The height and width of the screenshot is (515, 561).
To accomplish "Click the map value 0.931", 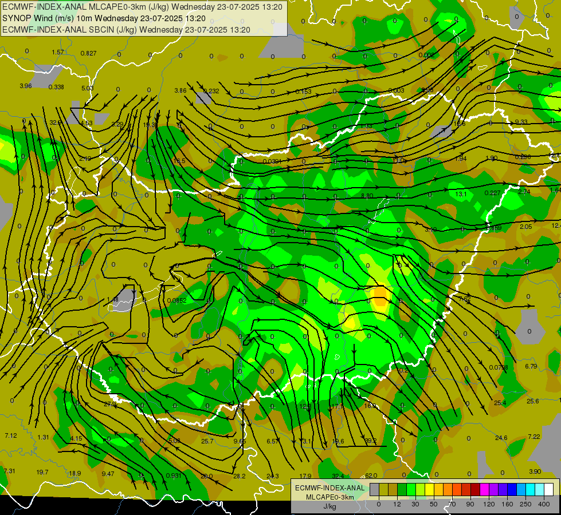I will (174, 476).
